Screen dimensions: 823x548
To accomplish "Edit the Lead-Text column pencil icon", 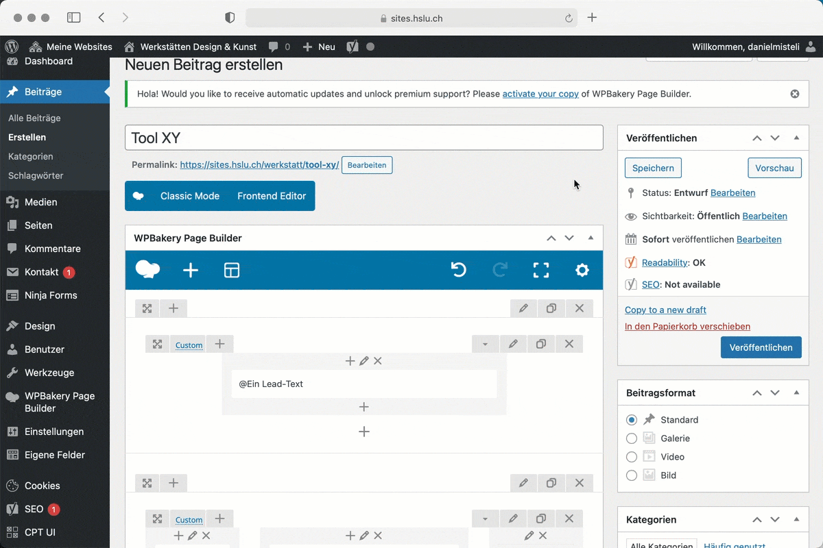I will click(x=364, y=361).
